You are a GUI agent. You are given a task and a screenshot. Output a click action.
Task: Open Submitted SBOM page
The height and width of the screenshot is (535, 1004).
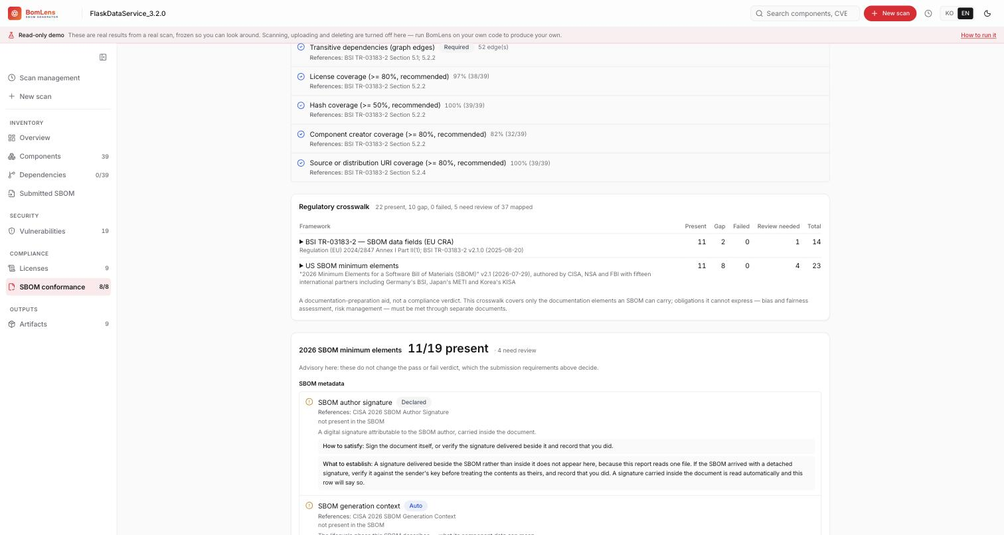(58, 193)
